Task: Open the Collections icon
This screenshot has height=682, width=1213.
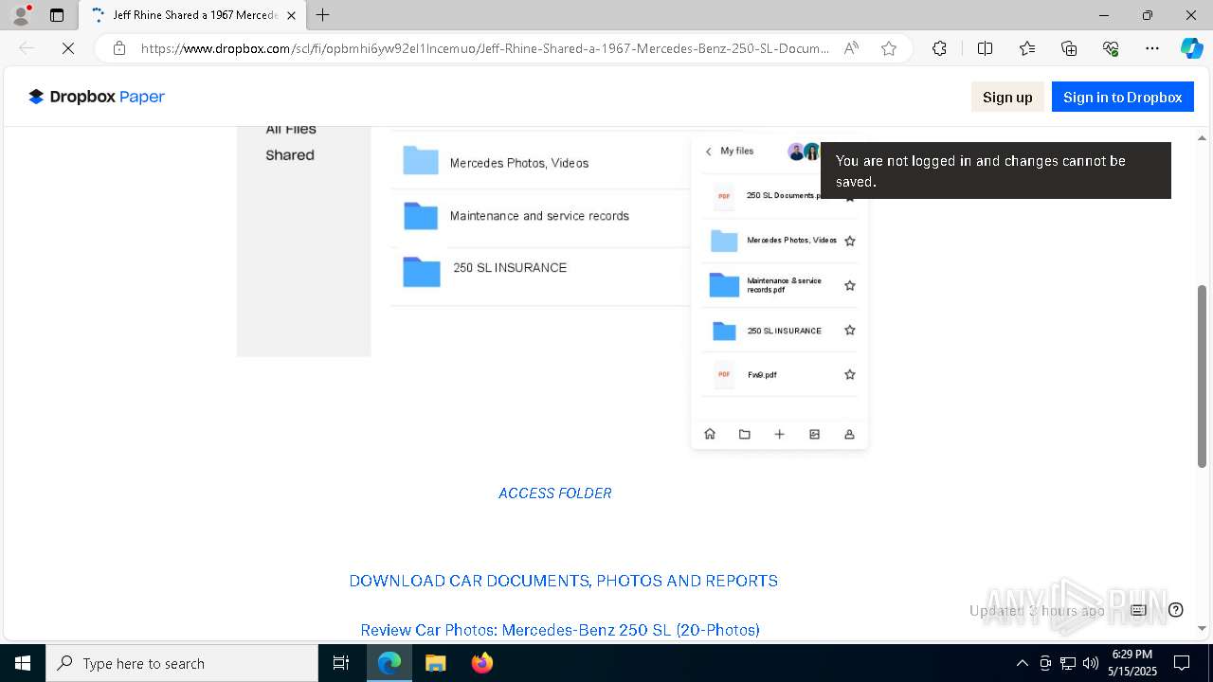Action: tap(1069, 48)
